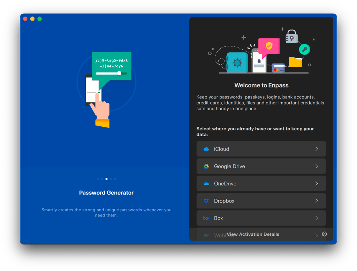Click the Box logo icon
The image size is (357, 271).
tap(206, 218)
